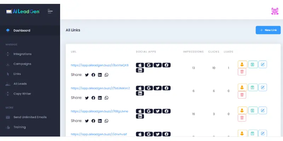
Task: Delete the 5dUMAVcZ link
Action: click(242, 95)
